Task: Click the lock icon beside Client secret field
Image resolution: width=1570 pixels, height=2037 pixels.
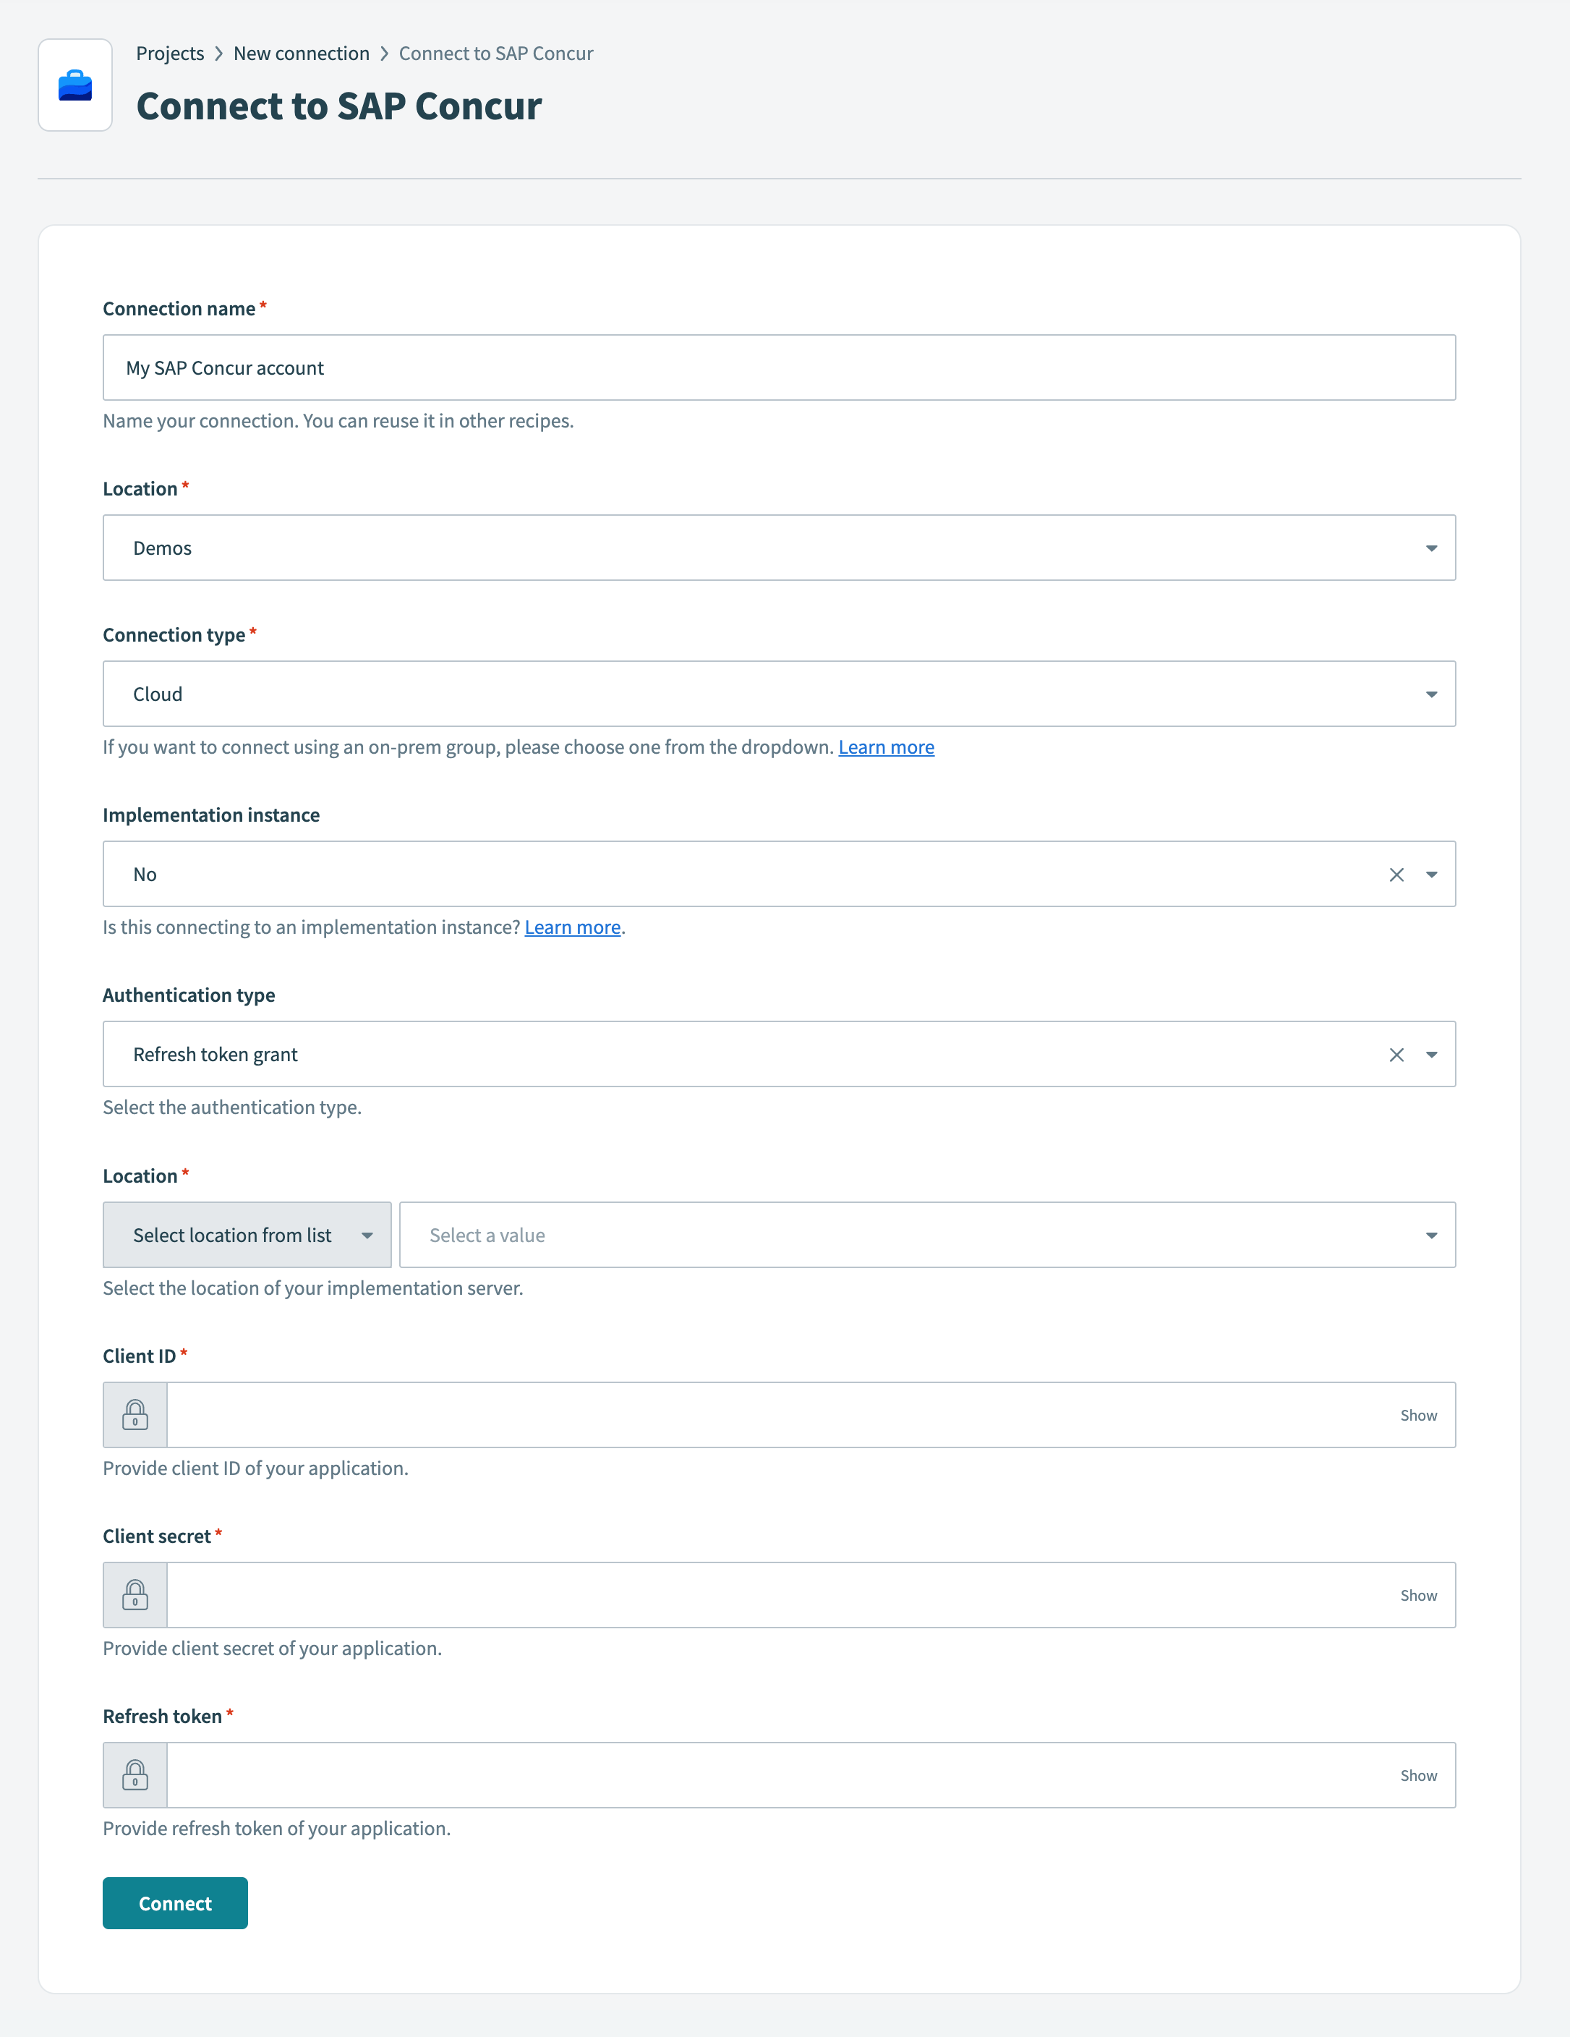Action: pyautogui.click(x=135, y=1594)
